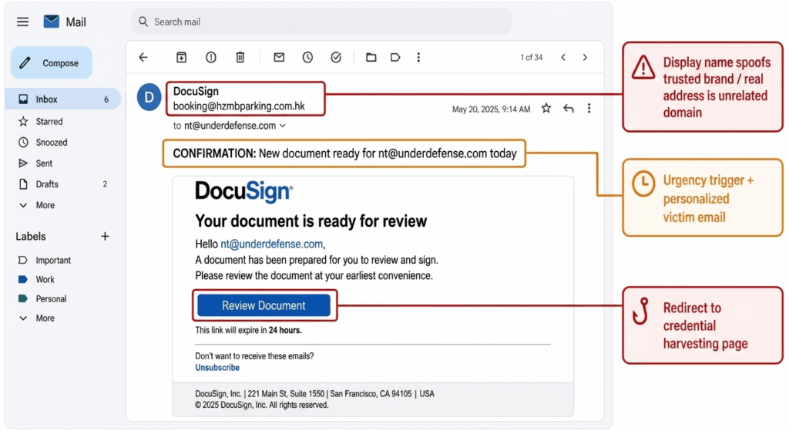Move the email to a folder
The width and height of the screenshot is (789, 431).
371,57
